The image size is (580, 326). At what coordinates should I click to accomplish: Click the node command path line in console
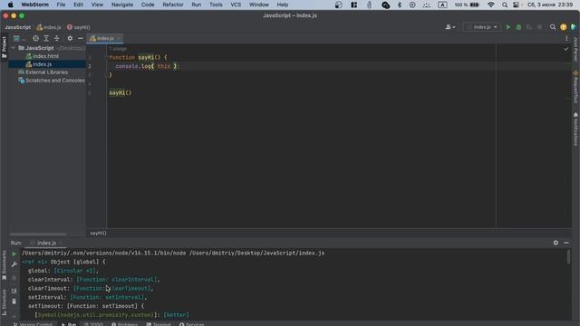click(x=173, y=254)
